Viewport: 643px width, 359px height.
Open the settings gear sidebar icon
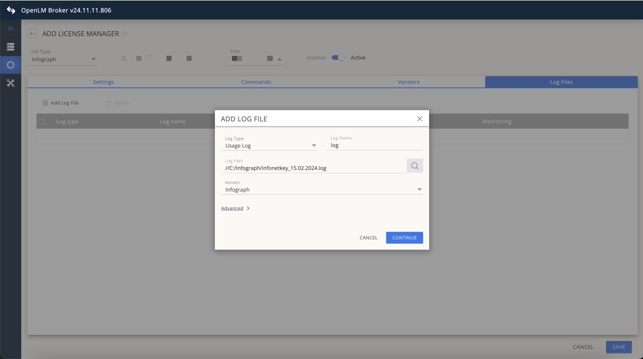pos(11,65)
